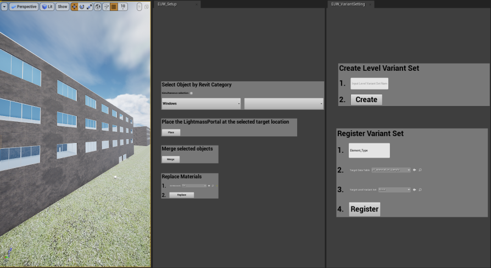Click the "Replace Materials" heading
491x268 pixels.
tap(182, 177)
